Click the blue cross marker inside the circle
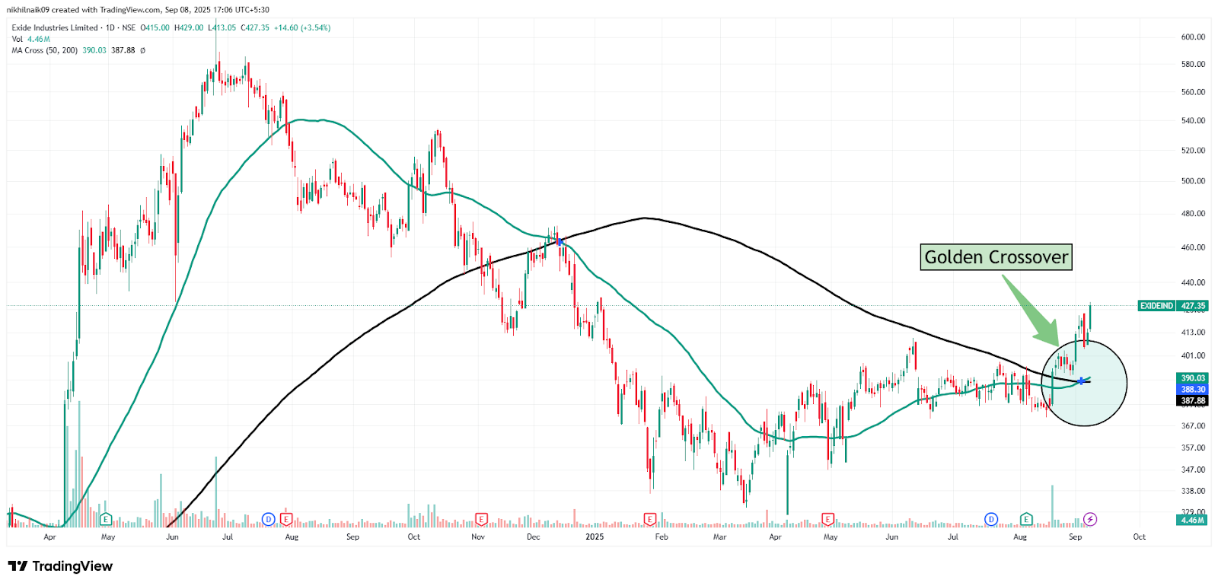This screenshot has width=1218, height=586. tap(1081, 381)
